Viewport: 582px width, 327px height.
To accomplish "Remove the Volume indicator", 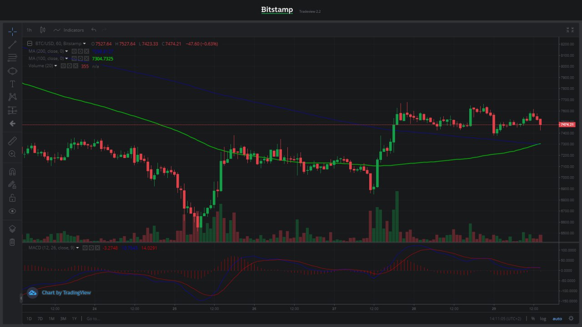I will 75,66.
